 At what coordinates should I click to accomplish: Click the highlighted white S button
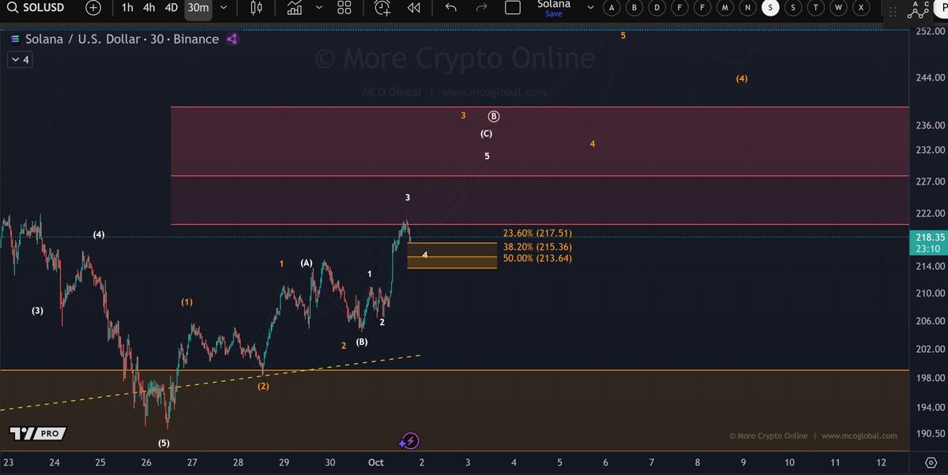tap(771, 7)
